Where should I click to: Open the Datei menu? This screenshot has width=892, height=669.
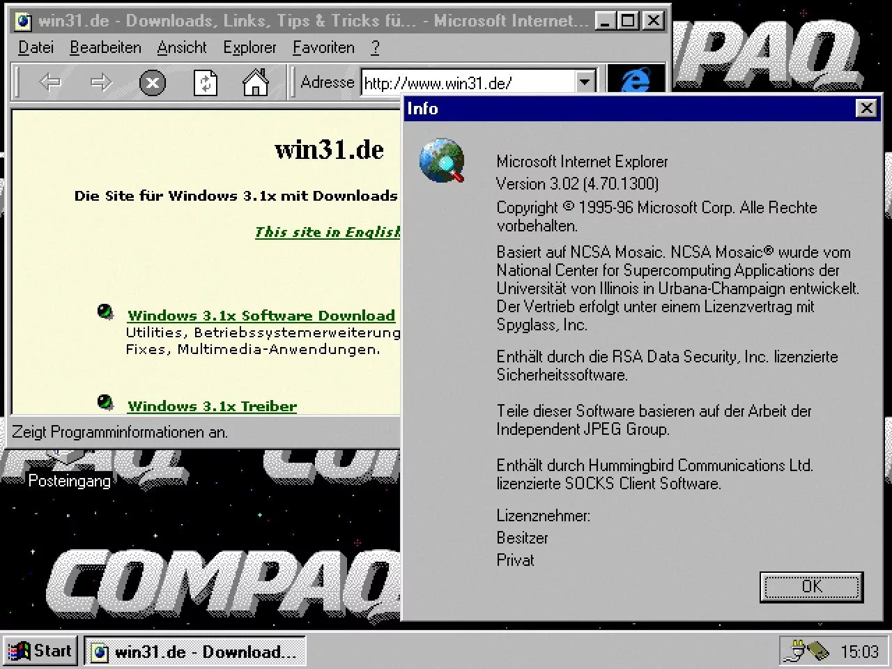coord(35,47)
